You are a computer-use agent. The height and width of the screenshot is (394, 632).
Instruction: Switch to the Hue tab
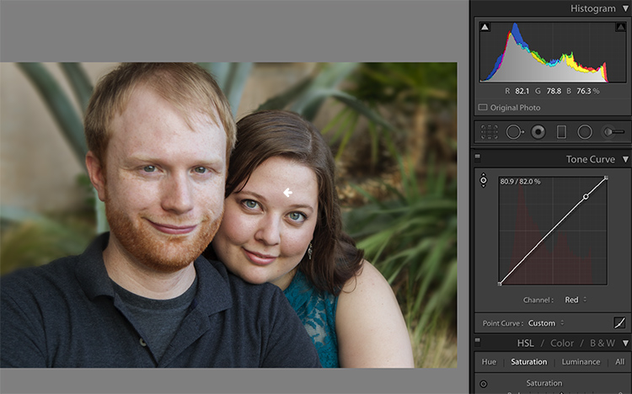point(489,362)
